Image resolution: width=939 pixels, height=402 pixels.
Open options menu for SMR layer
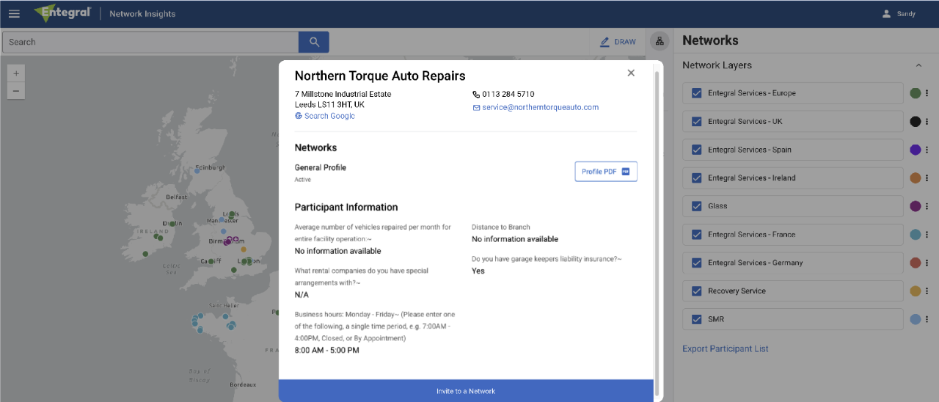[927, 319]
